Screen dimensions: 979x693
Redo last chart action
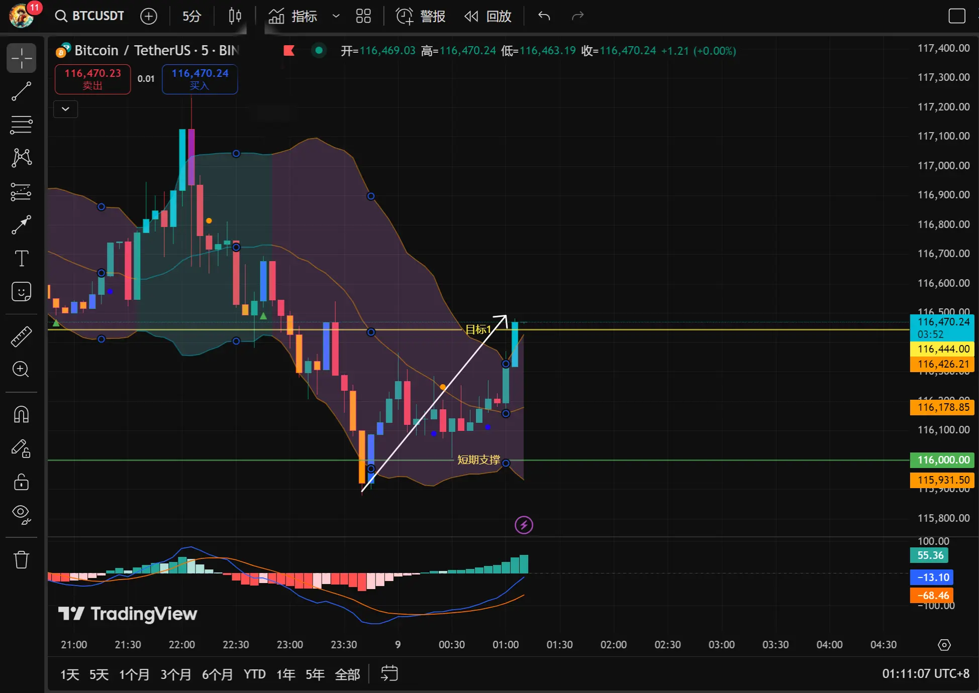pos(577,16)
